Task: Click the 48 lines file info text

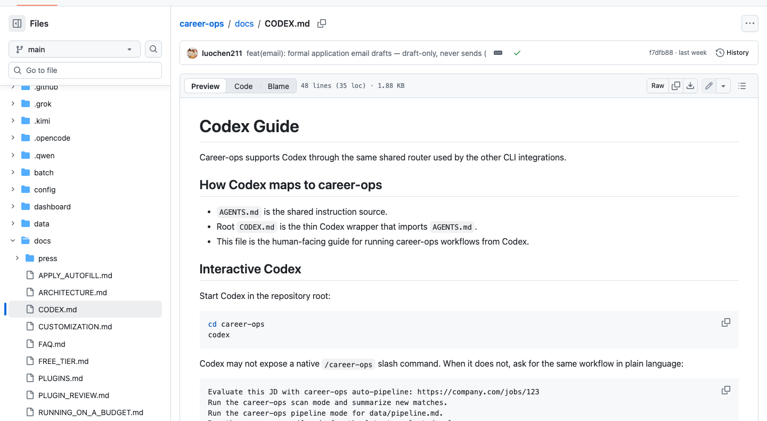Action: tap(353, 86)
